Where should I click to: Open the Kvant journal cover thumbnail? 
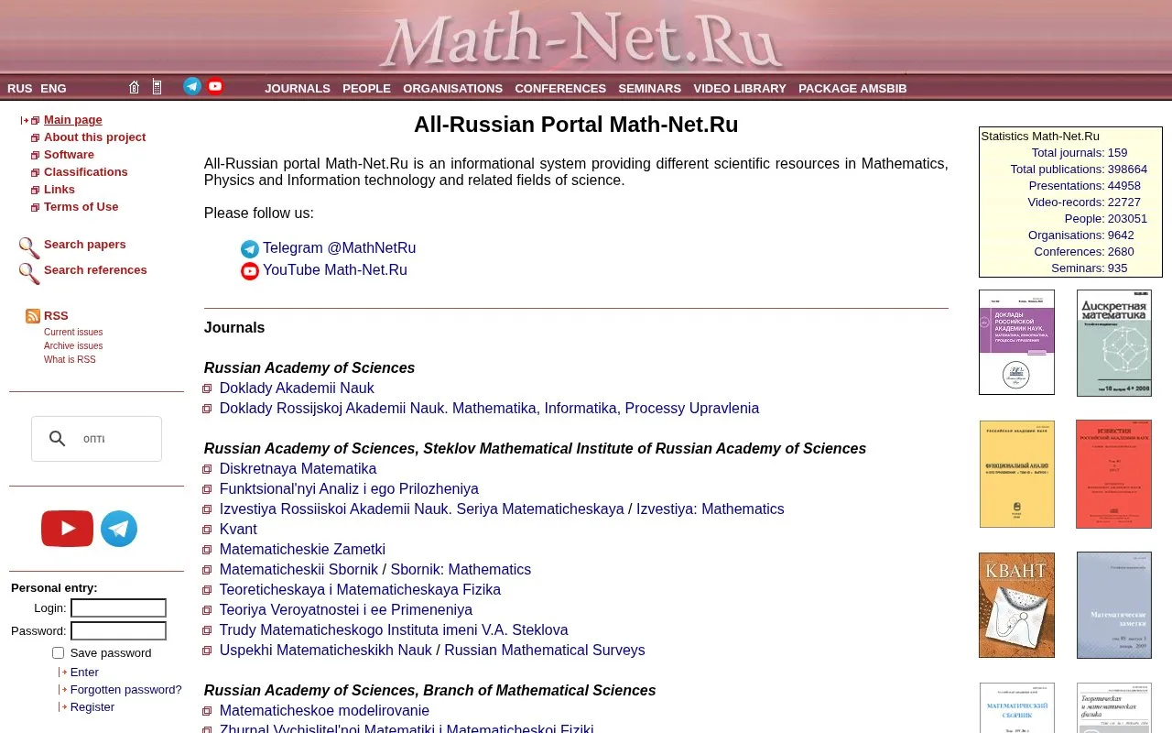pos(1016,605)
